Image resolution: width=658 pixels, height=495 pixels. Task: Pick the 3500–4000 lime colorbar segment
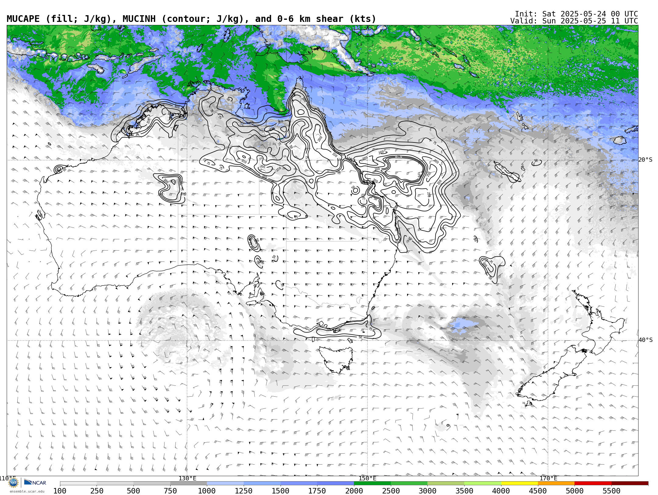point(483,483)
